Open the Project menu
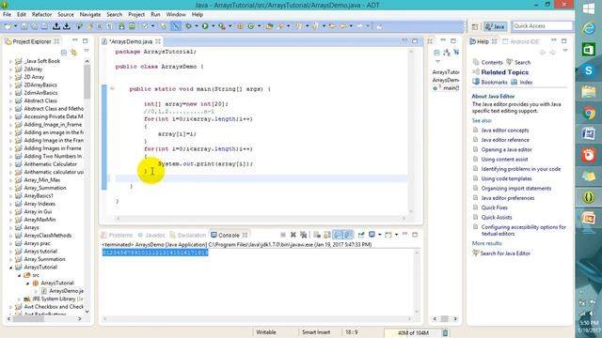The width and height of the screenshot is (602, 338). (x=136, y=15)
